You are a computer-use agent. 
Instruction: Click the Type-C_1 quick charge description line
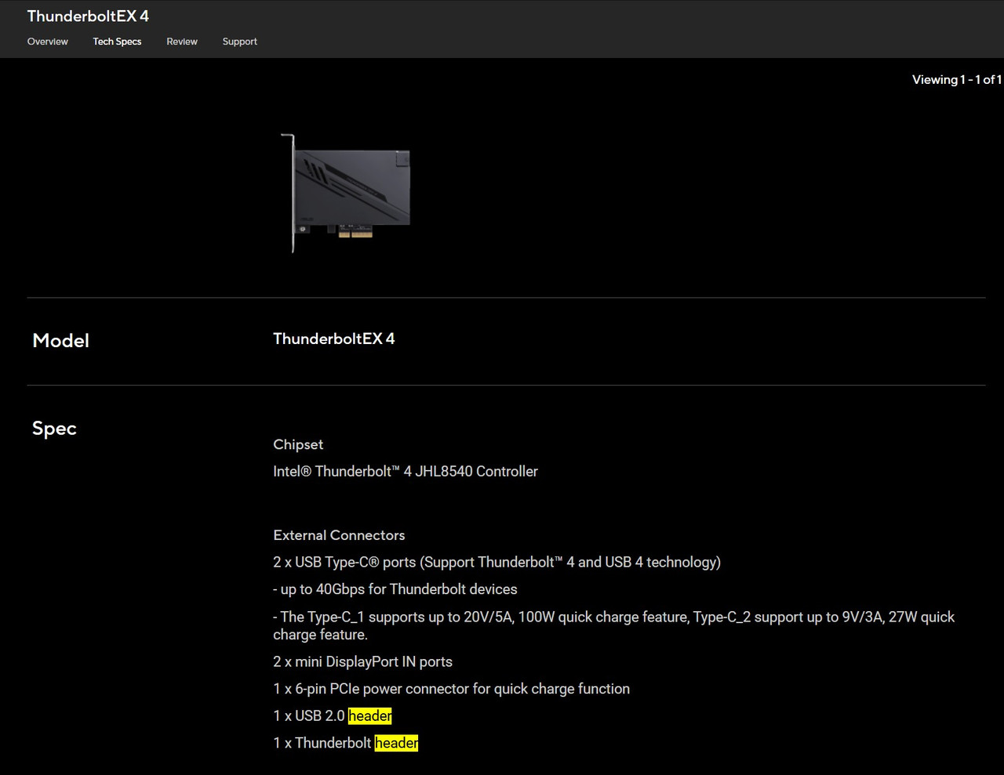pyautogui.click(x=613, y=626)
